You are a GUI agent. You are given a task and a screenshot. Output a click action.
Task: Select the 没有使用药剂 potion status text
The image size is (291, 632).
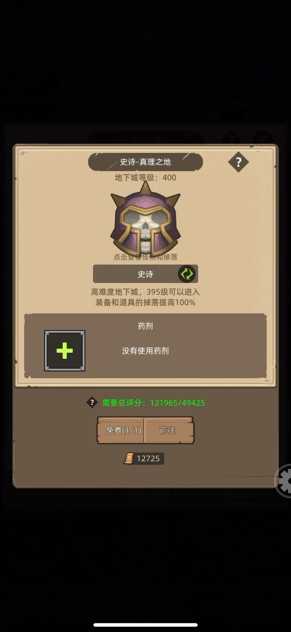point(145,351)
